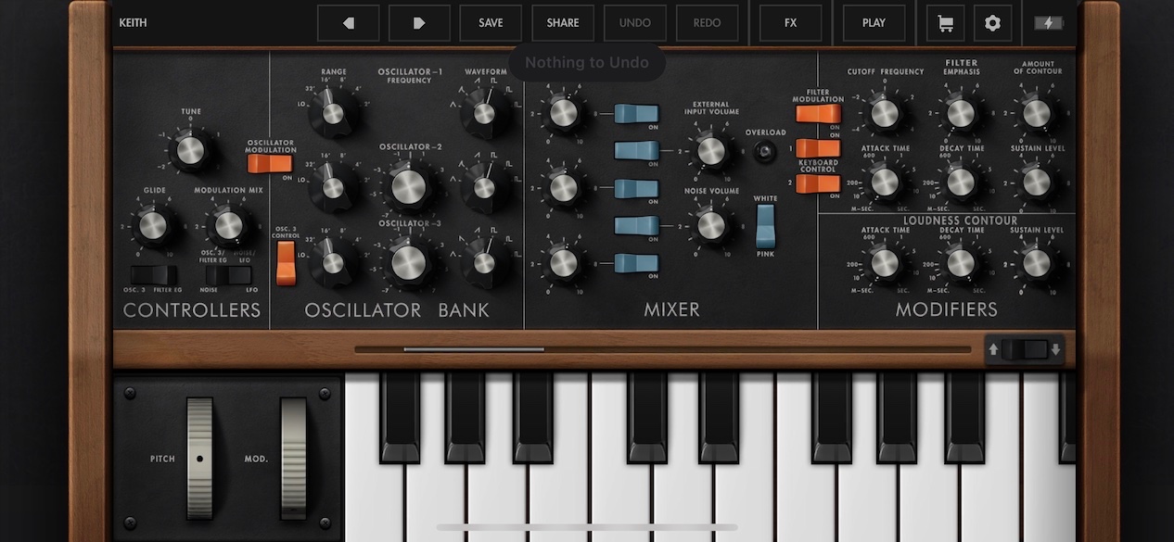Tap the battery bolt indicator icon

[x=1049, y=23]
